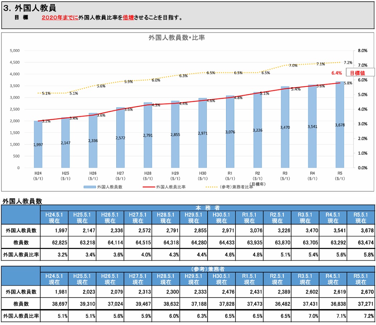Select the cell showing 63,935
The height and width of the screenshot is (325, 376).
[x=249, y=242]
